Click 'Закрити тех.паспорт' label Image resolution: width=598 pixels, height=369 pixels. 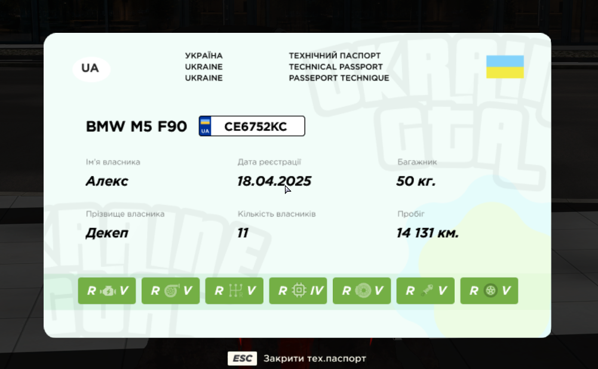pos(315,358)
